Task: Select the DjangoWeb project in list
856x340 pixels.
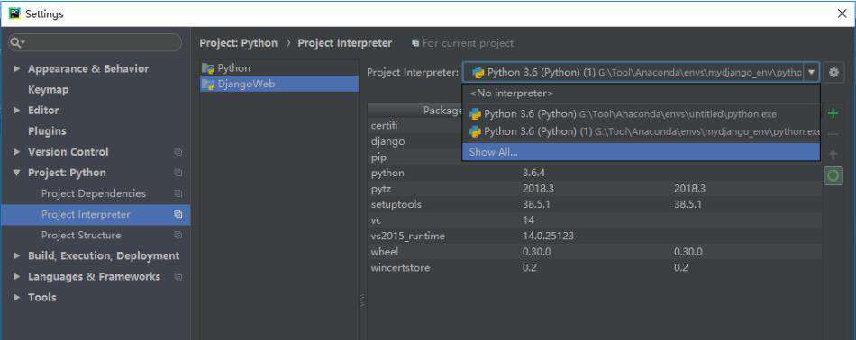Action: tap(279, 85)
